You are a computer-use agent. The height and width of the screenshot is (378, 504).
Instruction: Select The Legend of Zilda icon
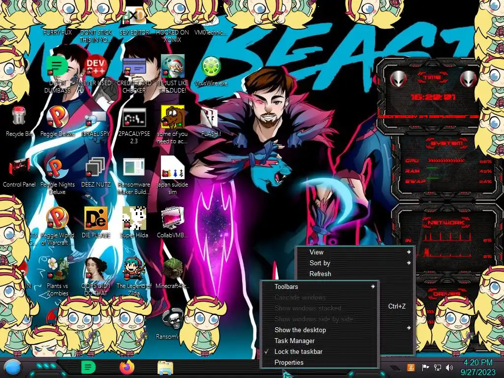[x=134, y=269]
